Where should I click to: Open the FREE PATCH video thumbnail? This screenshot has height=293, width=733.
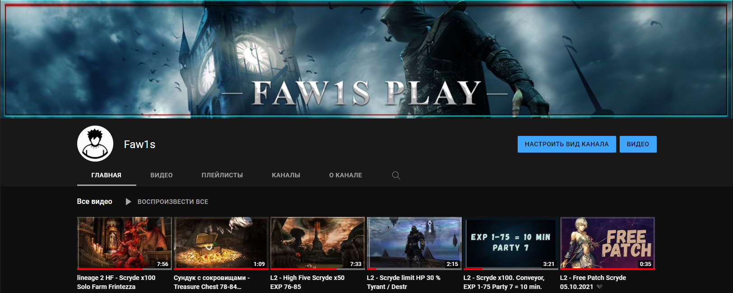point(607,243)
